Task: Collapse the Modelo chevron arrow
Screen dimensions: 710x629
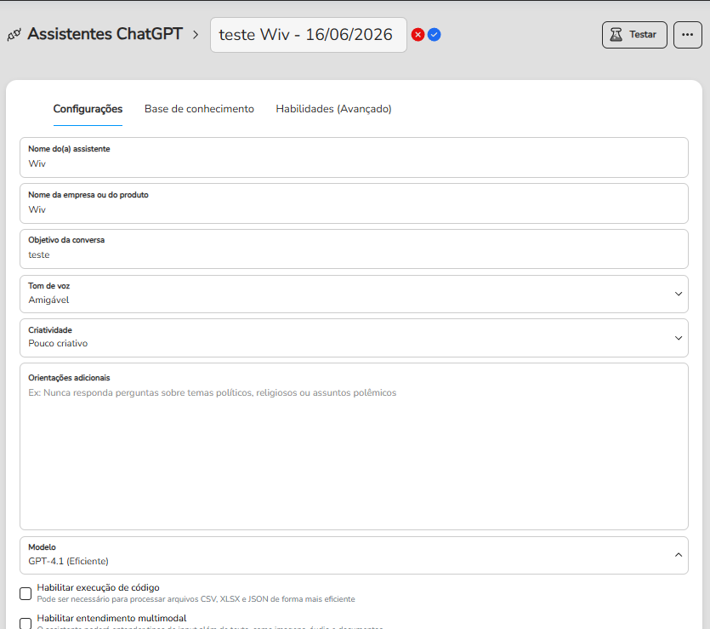Action: tap(679, 555)
